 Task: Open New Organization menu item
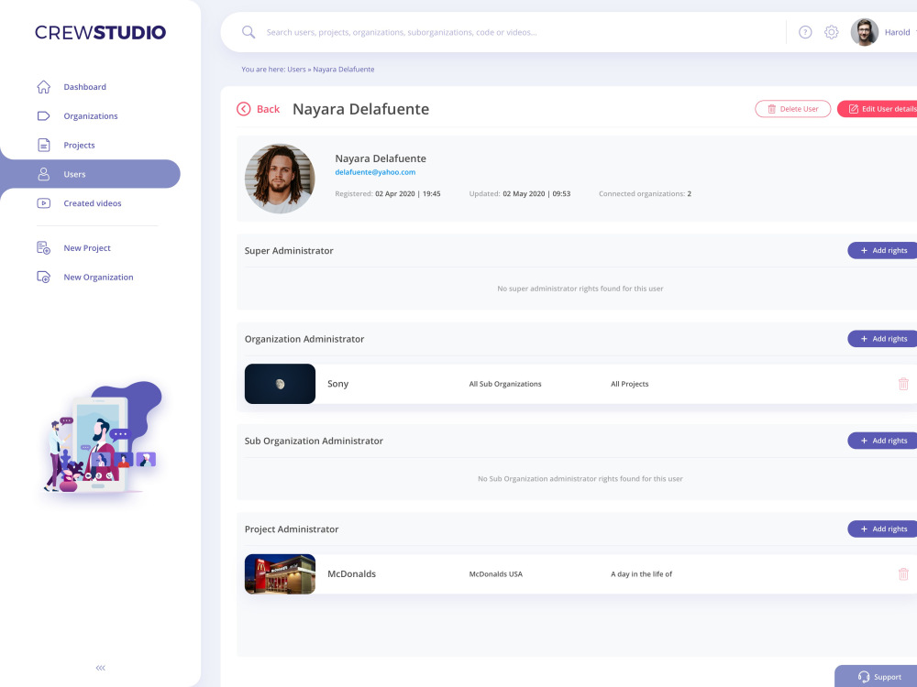click(x=98, y=278)
